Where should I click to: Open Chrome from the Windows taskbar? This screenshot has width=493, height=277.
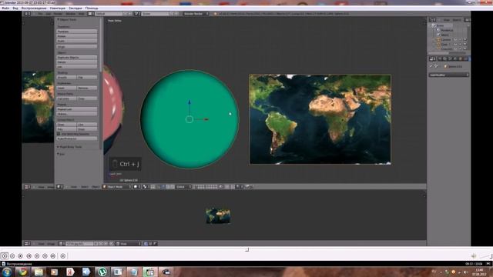(x=22, y=272)
